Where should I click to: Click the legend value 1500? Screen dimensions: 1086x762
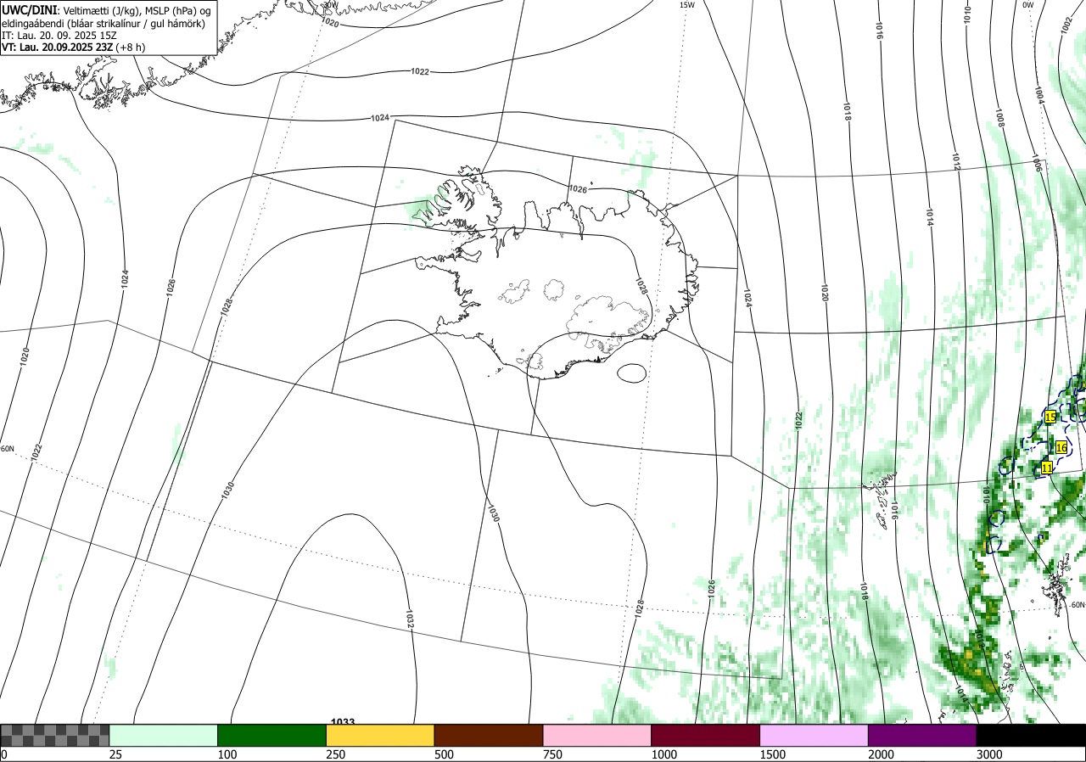point(773,754)
